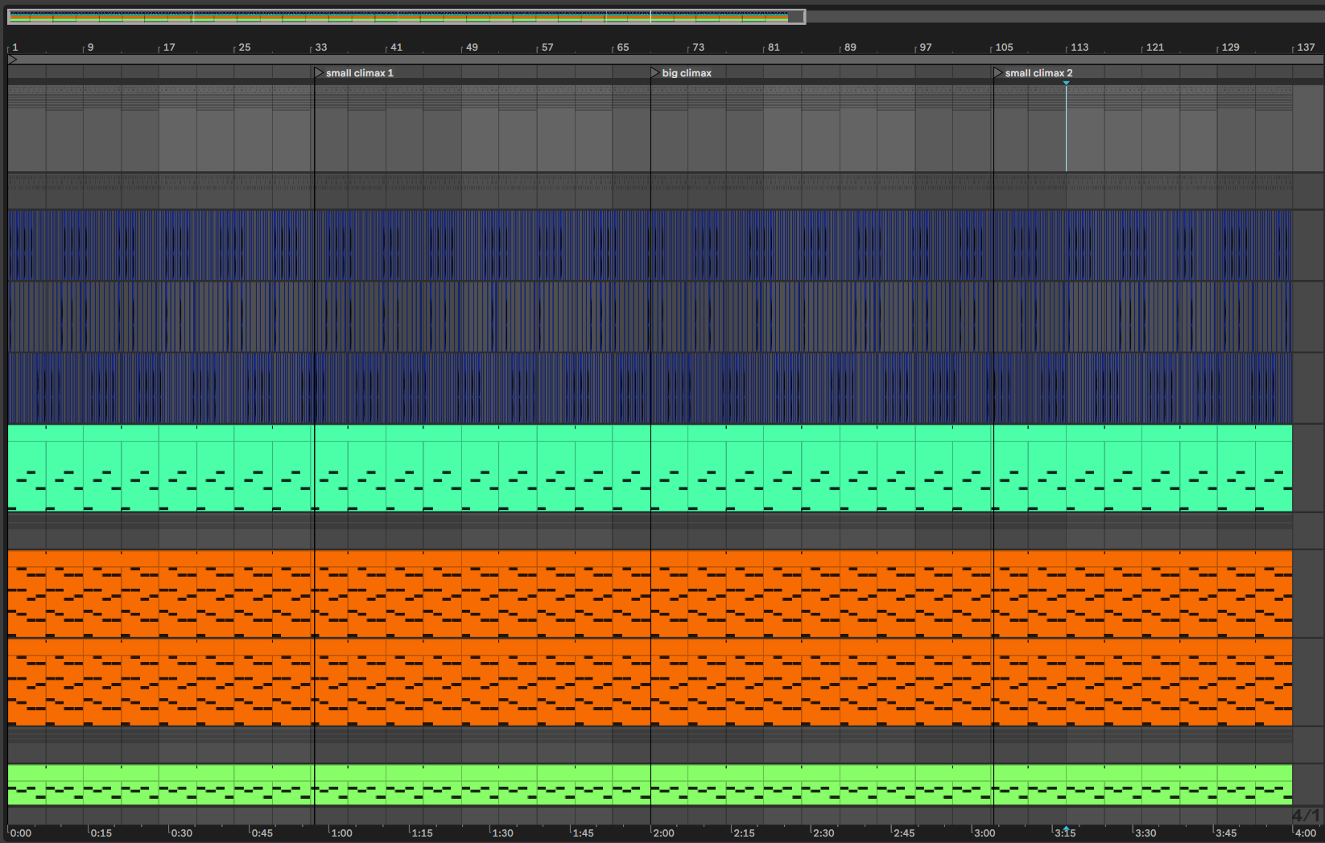Click the cyan playhead arrow on the time ruler
Screen dimensions: 1325x843
(1066, 828)
